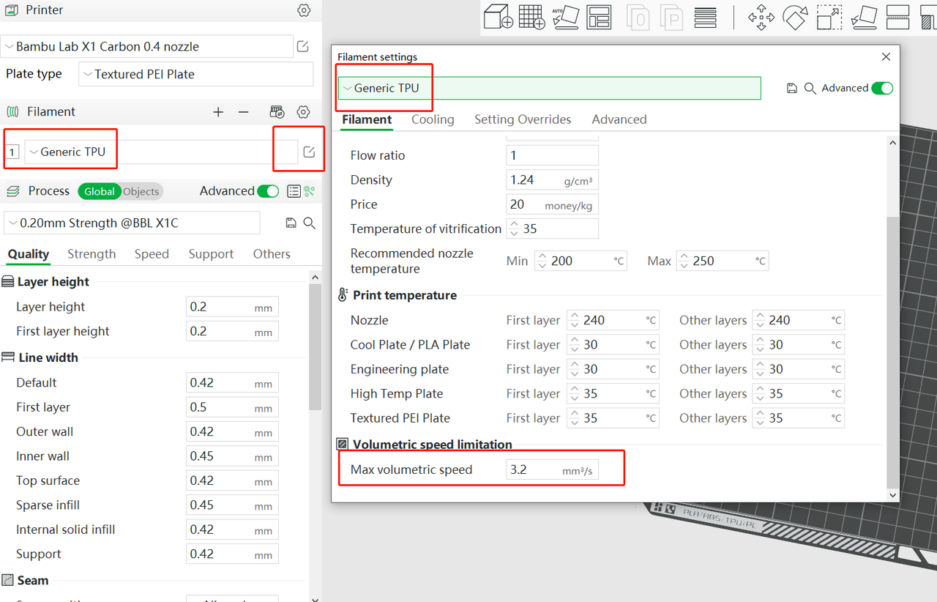Select the Variable layer height tool
This screenshot has height=602, width=937.
(705, 17)
